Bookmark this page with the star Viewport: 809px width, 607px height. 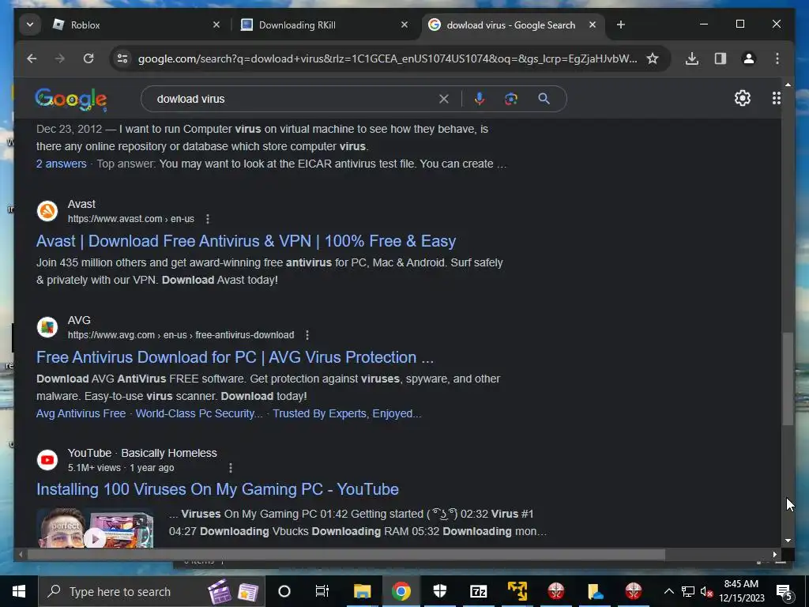click(x=653, y=58)
